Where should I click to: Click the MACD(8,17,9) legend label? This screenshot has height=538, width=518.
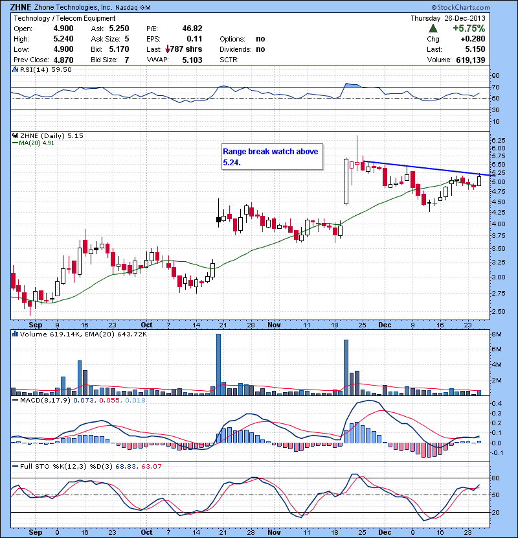point(46,400)
